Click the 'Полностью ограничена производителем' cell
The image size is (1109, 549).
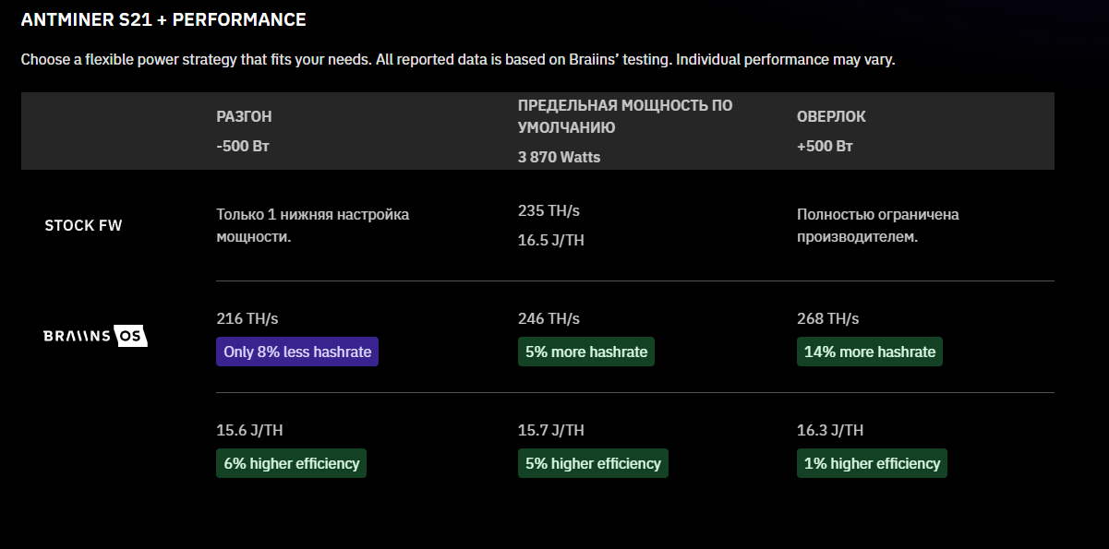[878, 225]
